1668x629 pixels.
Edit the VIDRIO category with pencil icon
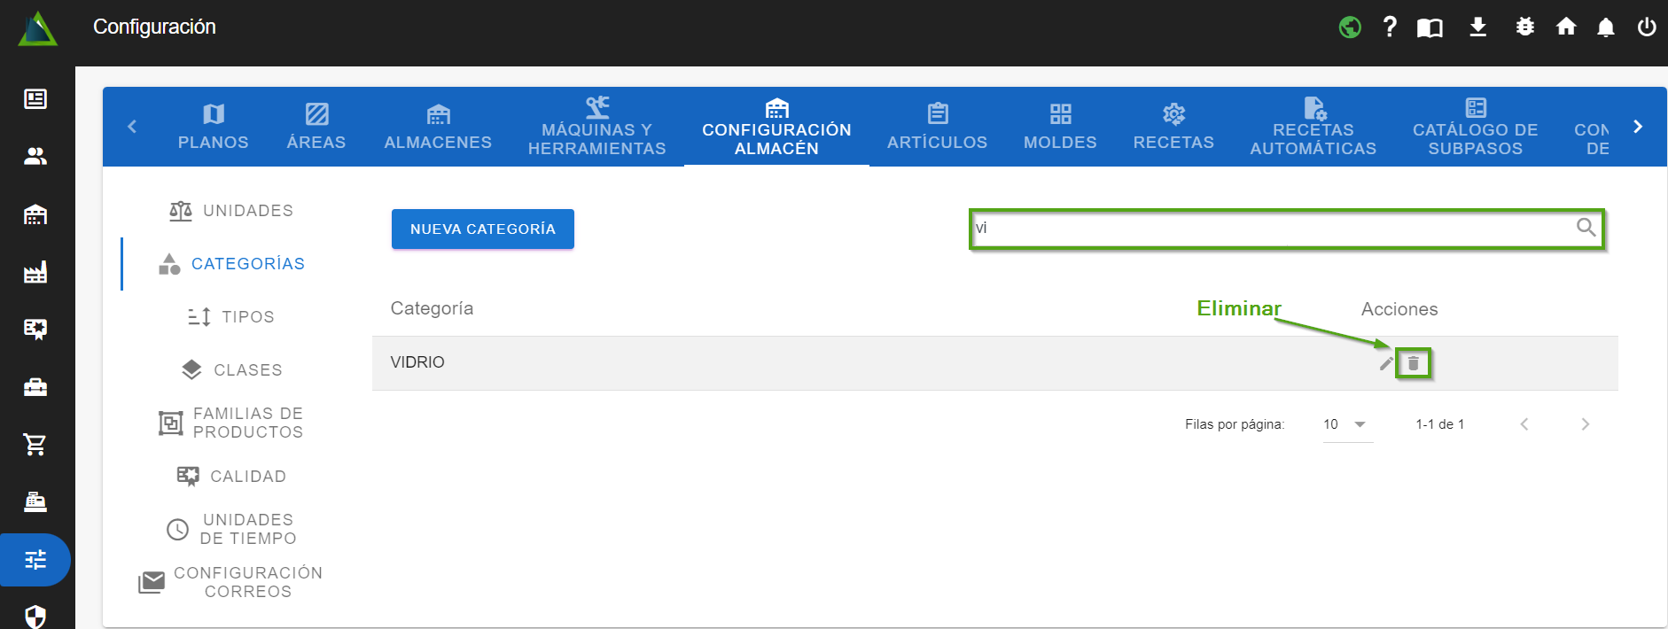pyautogui.click(x=1385, y=363)
